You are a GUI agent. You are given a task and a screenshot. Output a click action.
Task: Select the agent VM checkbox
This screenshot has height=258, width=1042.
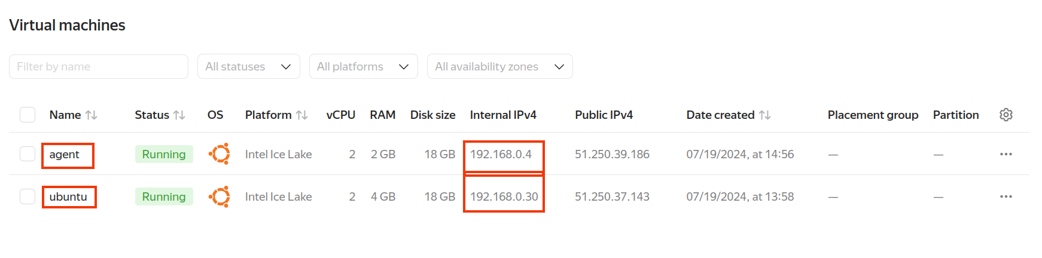point(28,154)
